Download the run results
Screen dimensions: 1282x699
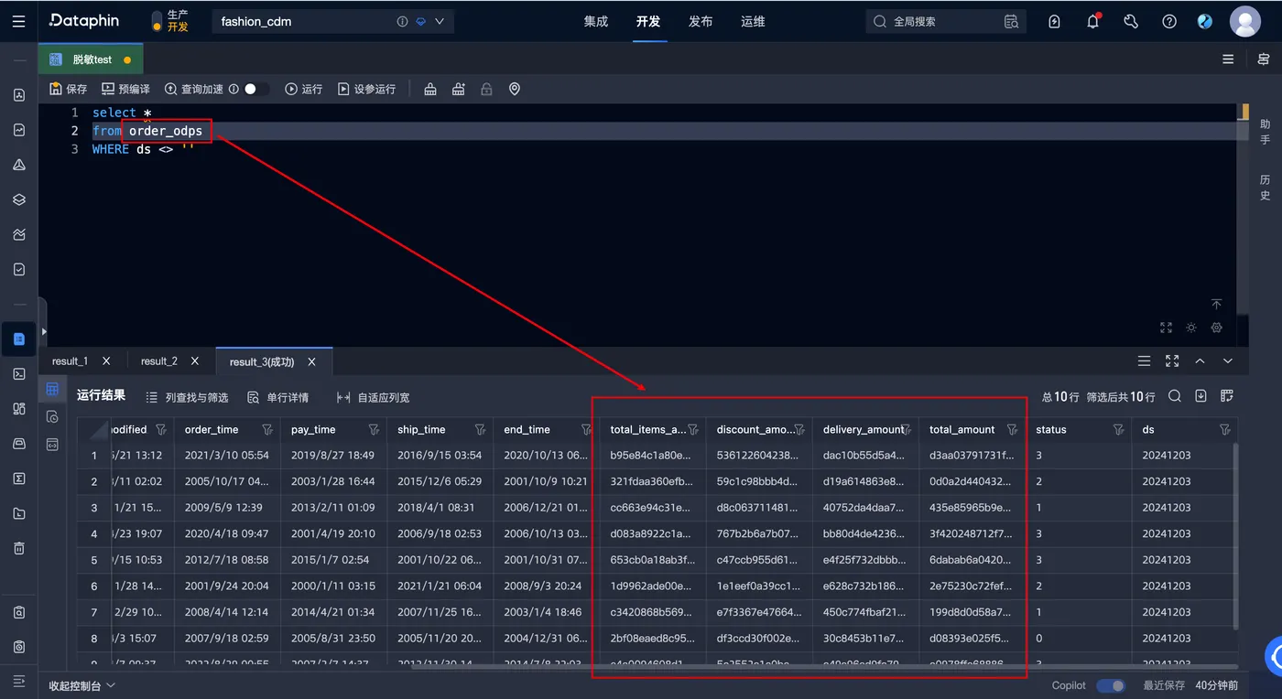[1201, 396]
